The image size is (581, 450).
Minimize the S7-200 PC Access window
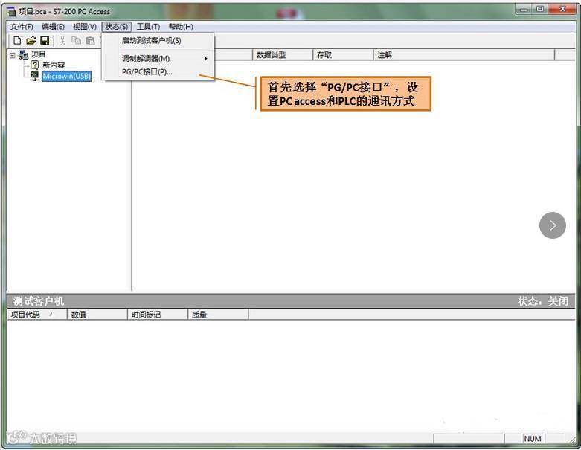point(524,9)
